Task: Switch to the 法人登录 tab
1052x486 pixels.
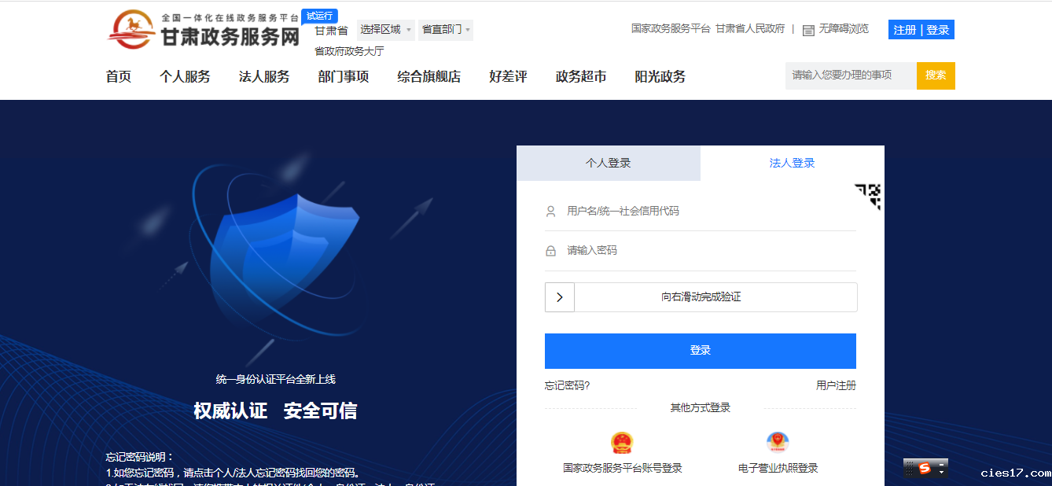Action: click(792, 163)
